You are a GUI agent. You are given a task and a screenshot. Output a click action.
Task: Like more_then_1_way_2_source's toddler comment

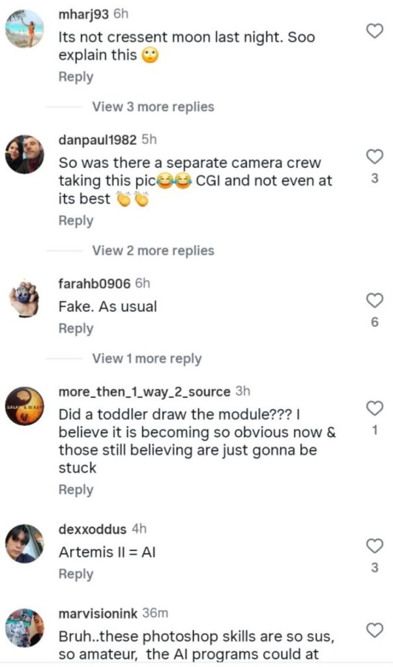tap(375, 408)
